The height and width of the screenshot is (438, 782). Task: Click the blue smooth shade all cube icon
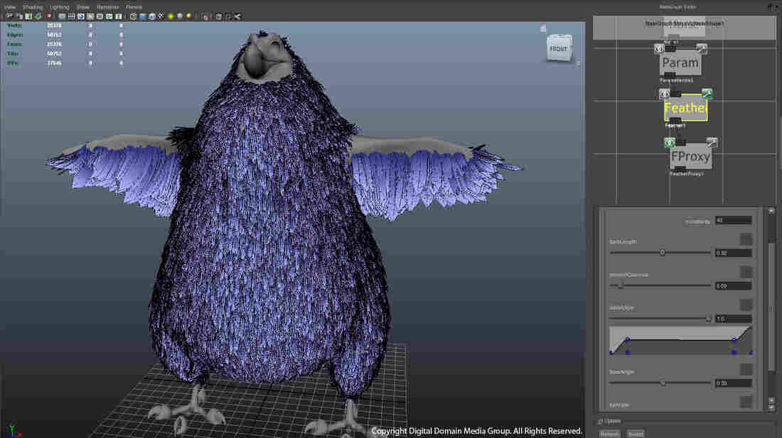tap(142, 16)
